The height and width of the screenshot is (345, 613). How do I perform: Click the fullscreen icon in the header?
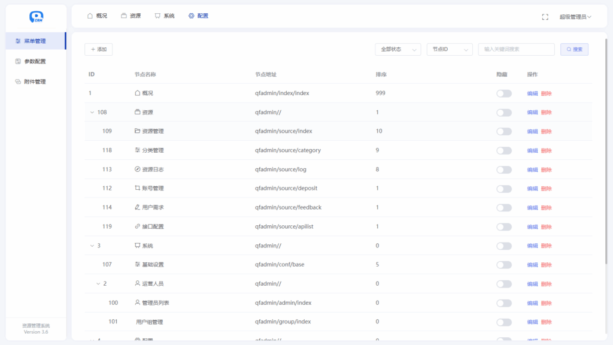coord(545,16)
